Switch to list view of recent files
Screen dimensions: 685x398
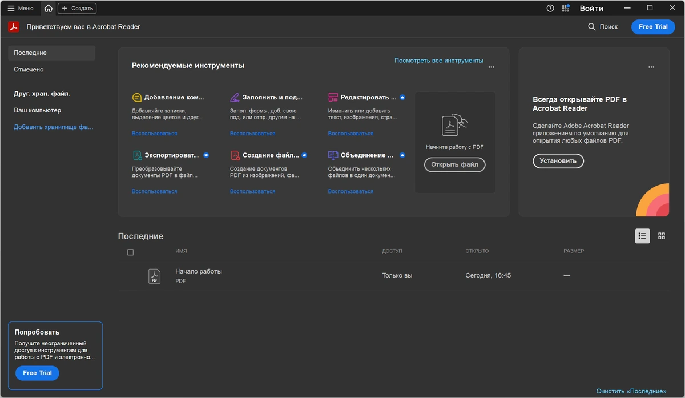pos(642,236)
